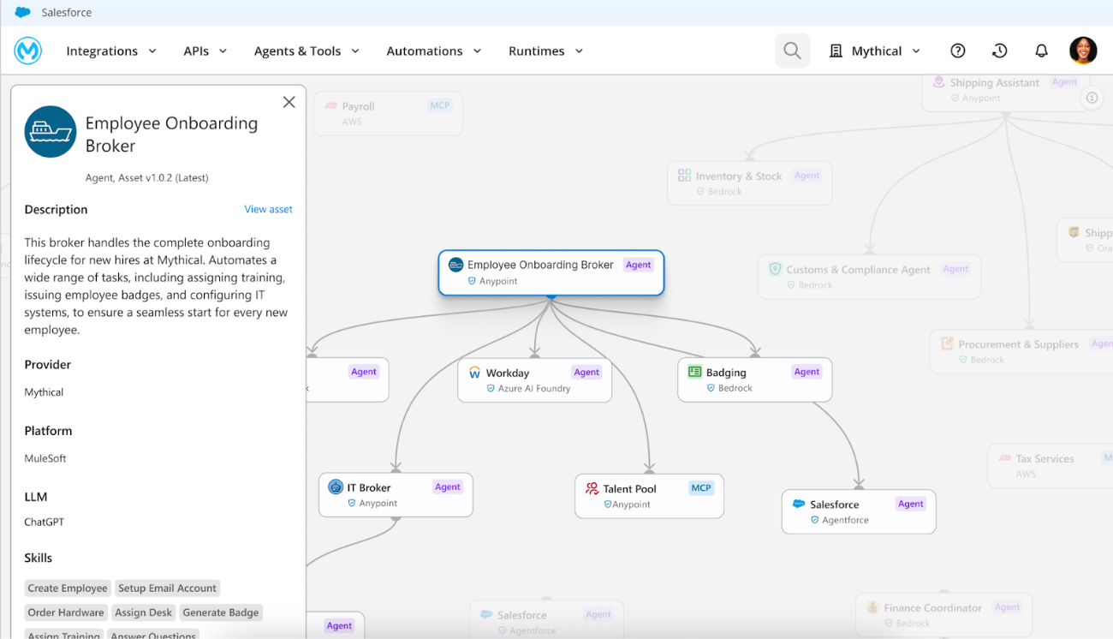The width and height of the screenshot is (1113, 639).
Task: Open the search magnifier icon
Action: (792, 51)
